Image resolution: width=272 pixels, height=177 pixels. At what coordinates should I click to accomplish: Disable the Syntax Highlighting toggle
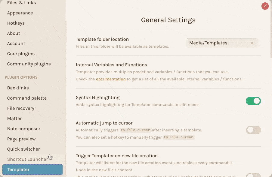pos(253,101)
